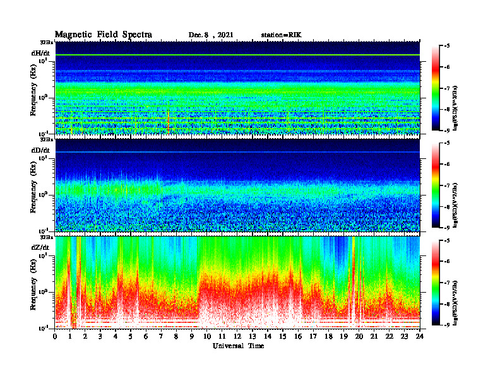Click hour 15 tick label on time axis
The width and height of the screenshot is (500, 386).
[x=283, y=336]
